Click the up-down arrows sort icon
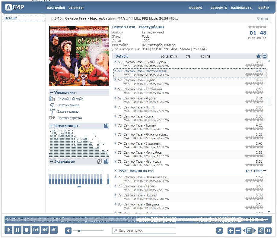 pos(269,230)
